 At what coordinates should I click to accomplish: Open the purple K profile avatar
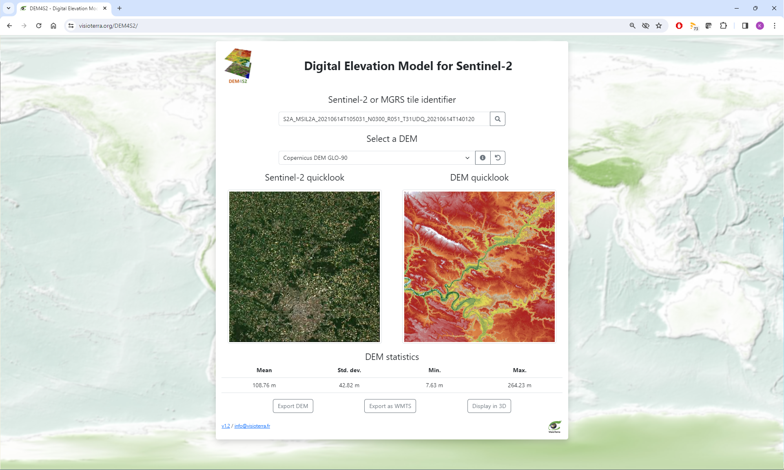tap(760, 26)
